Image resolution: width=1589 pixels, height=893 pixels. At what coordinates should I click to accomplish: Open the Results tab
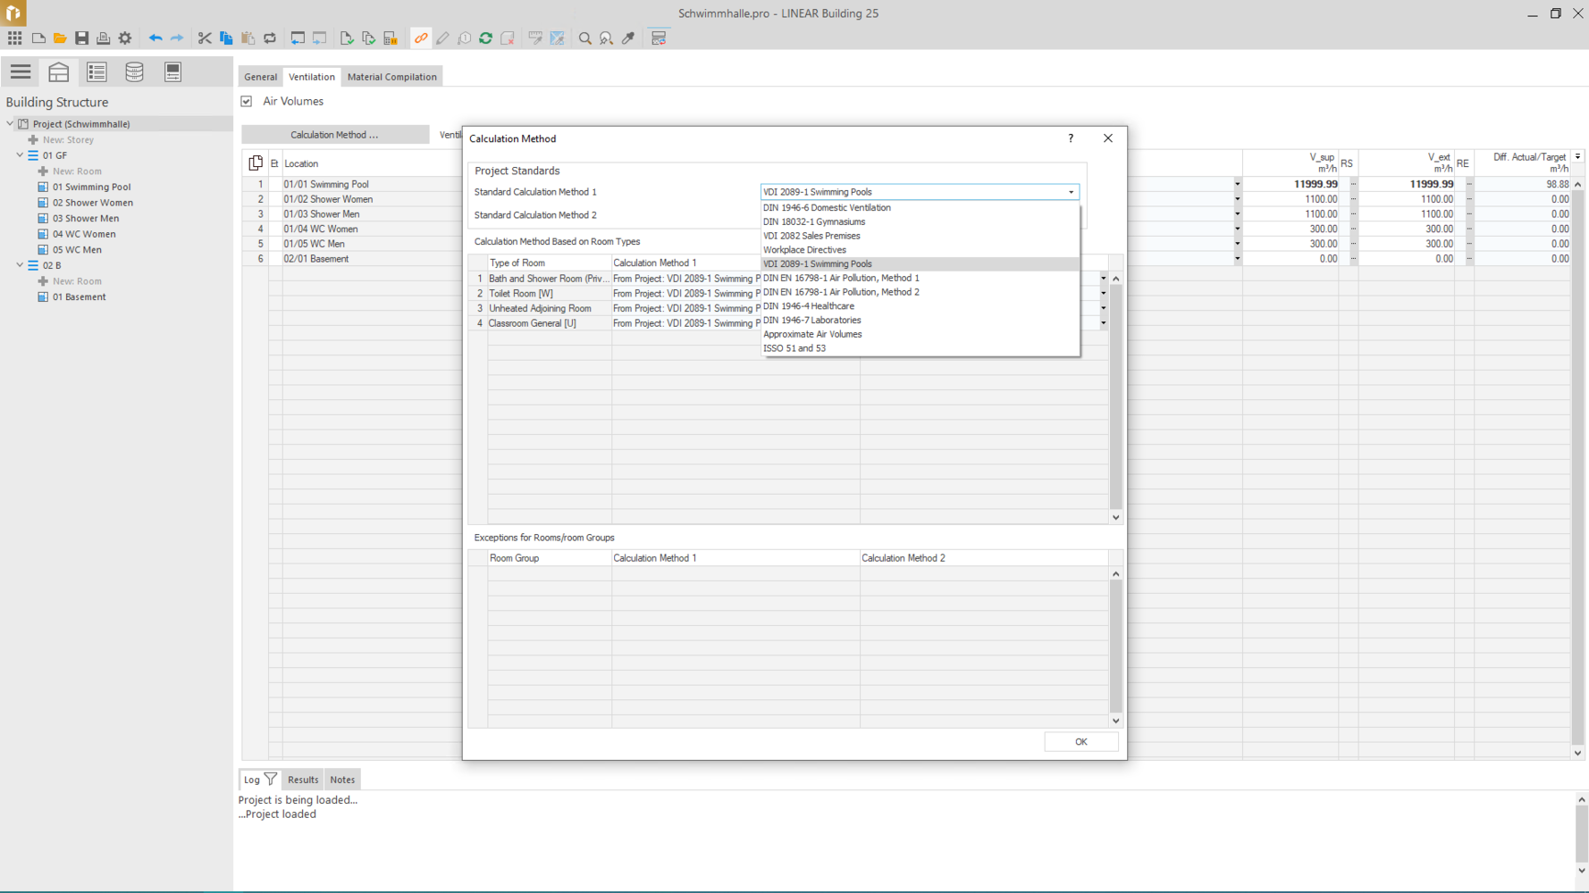[303, 780]
